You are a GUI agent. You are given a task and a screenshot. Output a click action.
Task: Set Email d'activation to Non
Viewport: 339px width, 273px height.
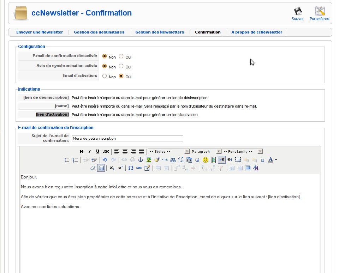tap(104, 75)
